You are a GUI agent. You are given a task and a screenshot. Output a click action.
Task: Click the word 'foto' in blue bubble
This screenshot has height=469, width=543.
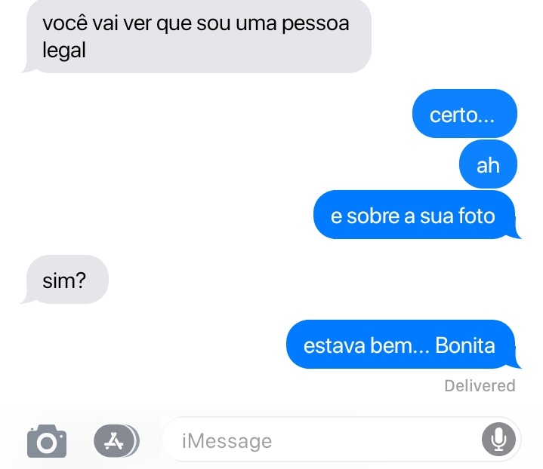click(x=477, y=216)
